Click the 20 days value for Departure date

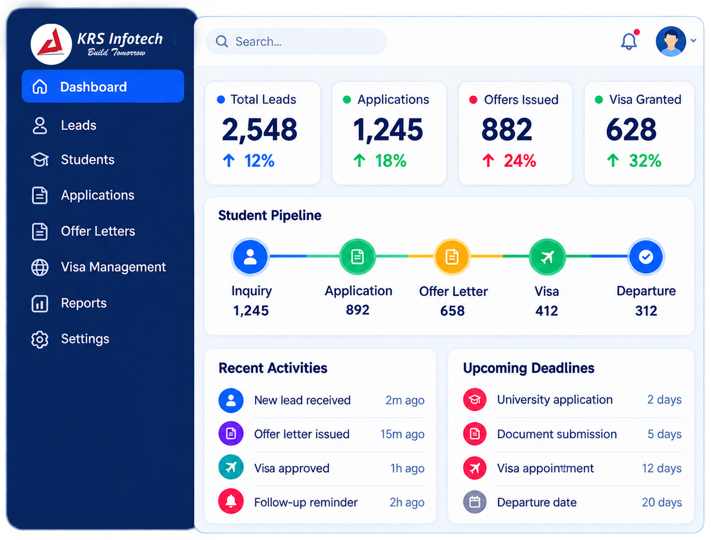[x=662, y=502]
